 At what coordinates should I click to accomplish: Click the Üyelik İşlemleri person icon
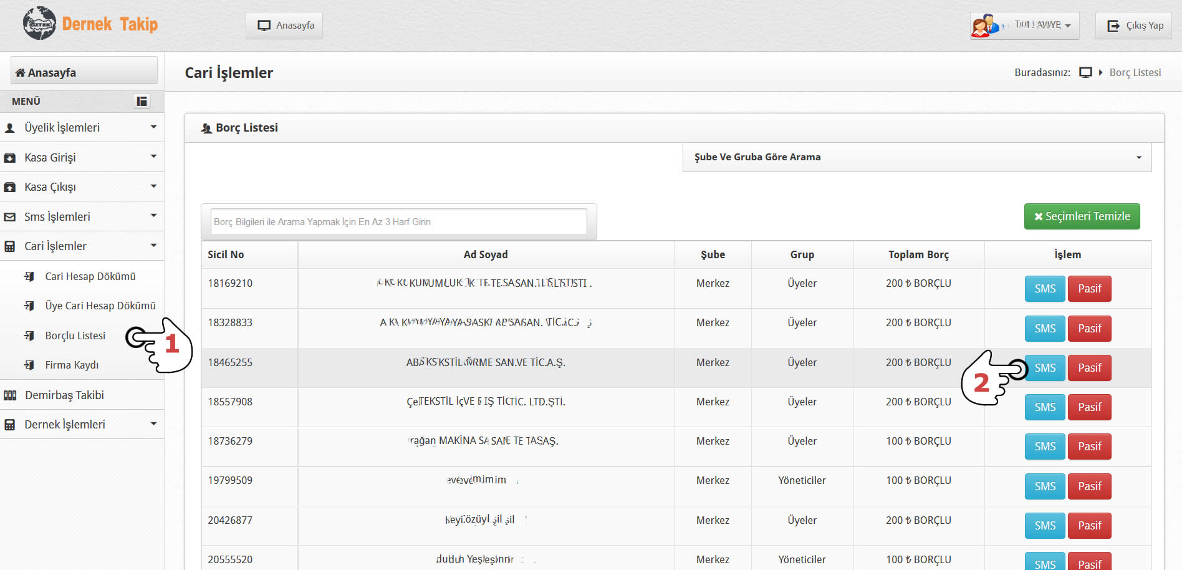pos(10,128)
